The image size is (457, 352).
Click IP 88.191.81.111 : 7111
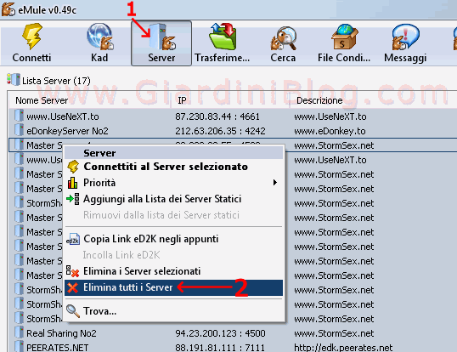point(220,348)
